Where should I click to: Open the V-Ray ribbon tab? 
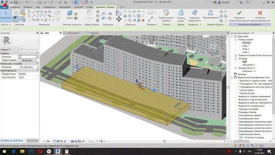click(x=89, y=7)
